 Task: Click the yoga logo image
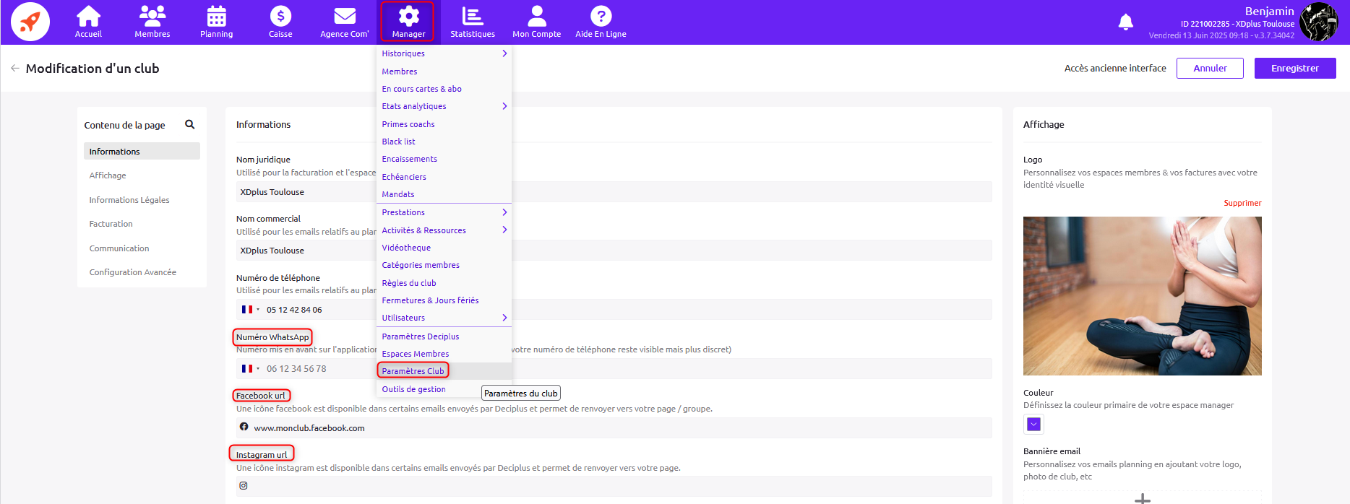coord(1143,296)
